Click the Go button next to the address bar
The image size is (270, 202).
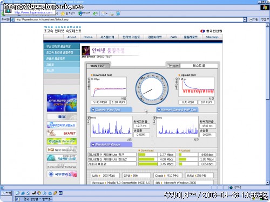tap(253, 19)
